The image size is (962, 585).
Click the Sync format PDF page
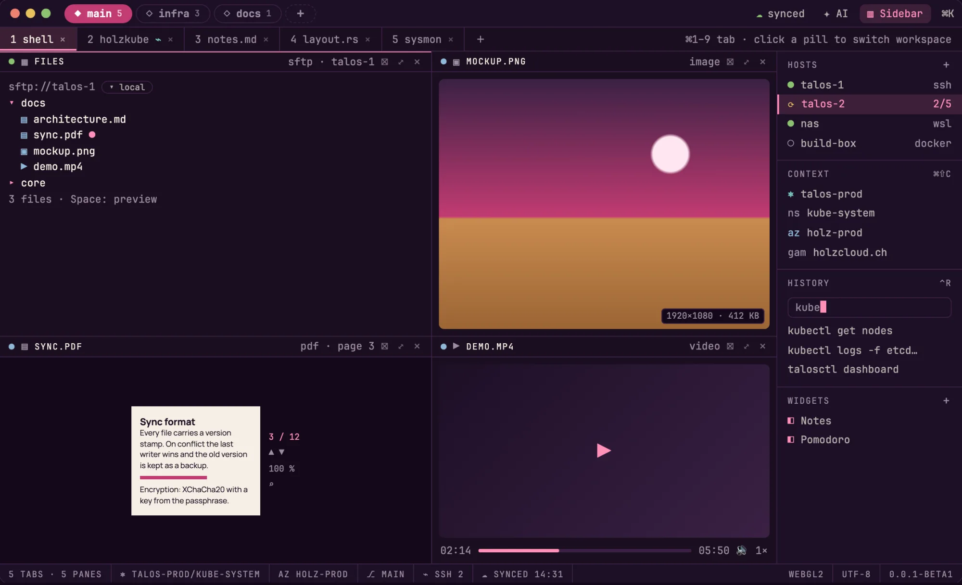[196, 461]
